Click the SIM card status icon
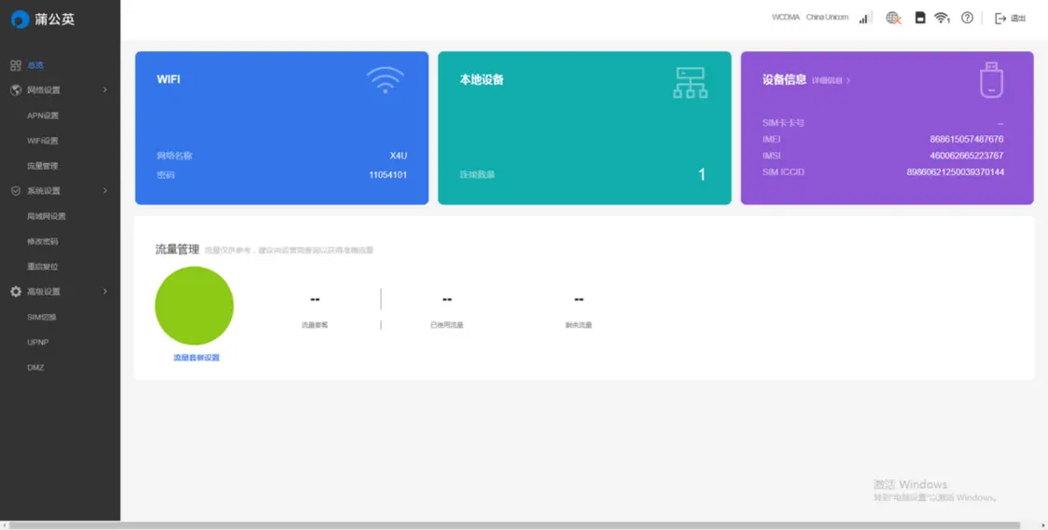 click(x=920, y=18)
